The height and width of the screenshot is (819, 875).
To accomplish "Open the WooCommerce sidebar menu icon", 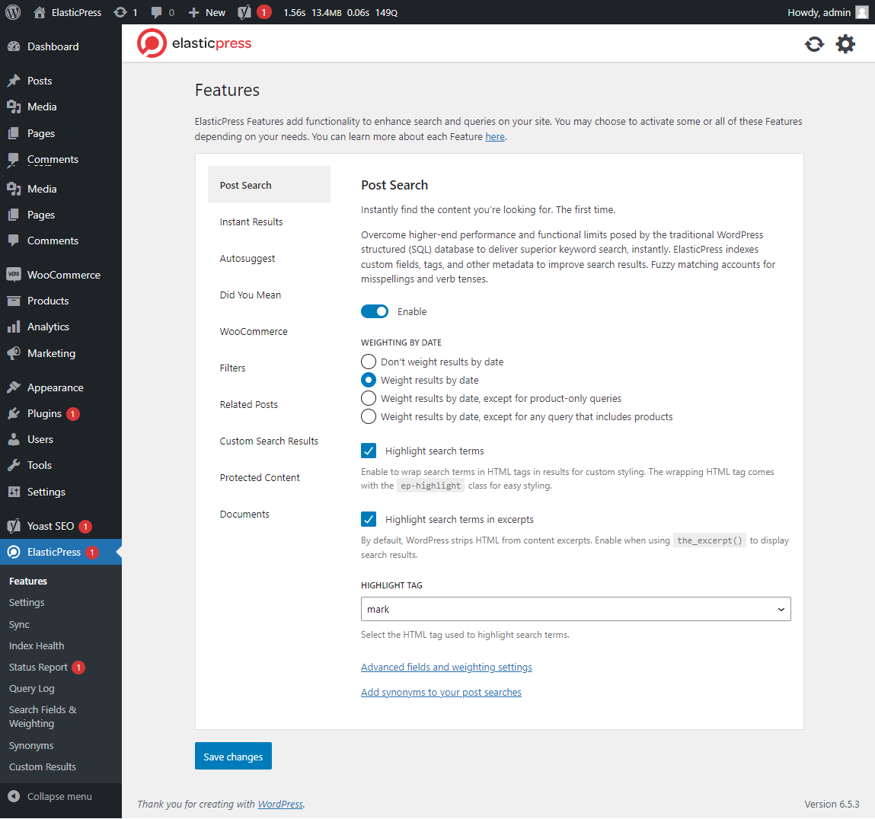I will click(15, 274).
